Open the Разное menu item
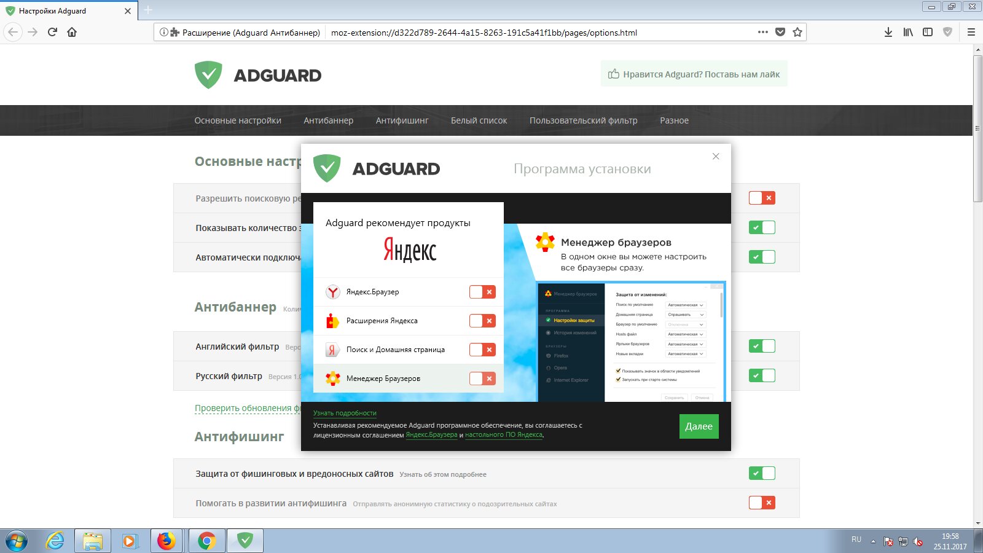The image size is (983, 553). point(674,120)
